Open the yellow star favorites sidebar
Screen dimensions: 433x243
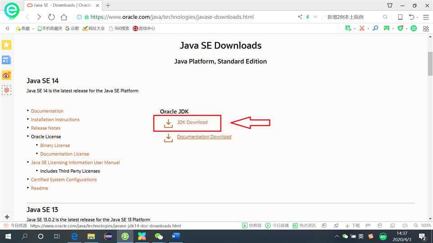coord(7,45)
